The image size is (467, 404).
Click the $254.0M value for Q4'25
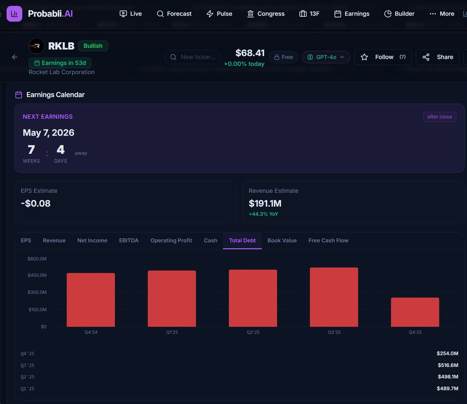coord(448,353)
